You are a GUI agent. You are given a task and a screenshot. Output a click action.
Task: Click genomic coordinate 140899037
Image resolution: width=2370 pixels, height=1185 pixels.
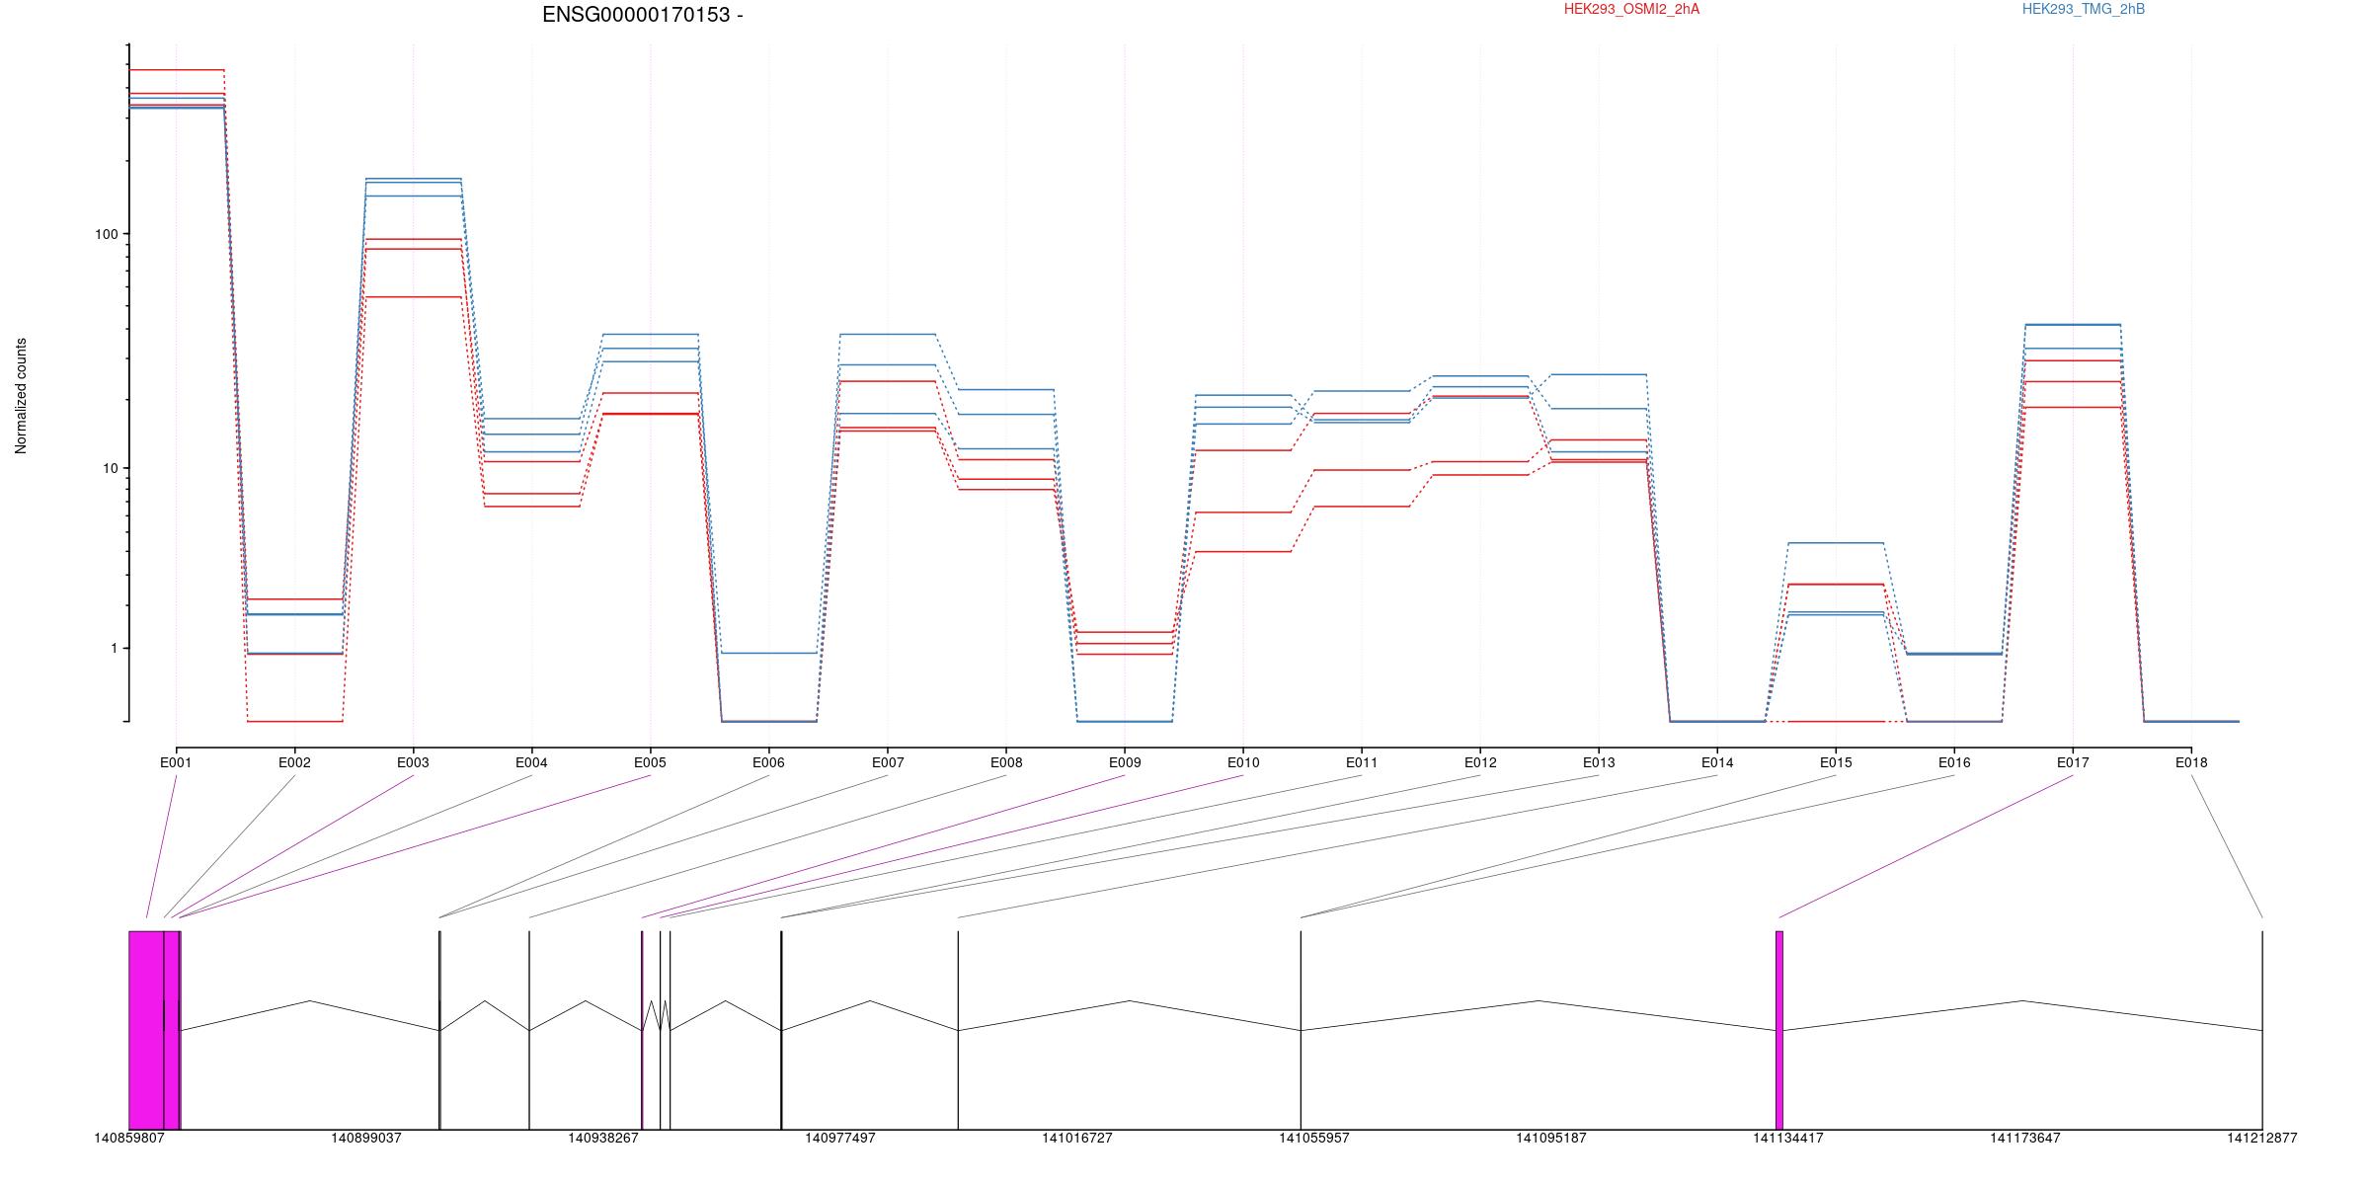click(x=366, y=1139)
